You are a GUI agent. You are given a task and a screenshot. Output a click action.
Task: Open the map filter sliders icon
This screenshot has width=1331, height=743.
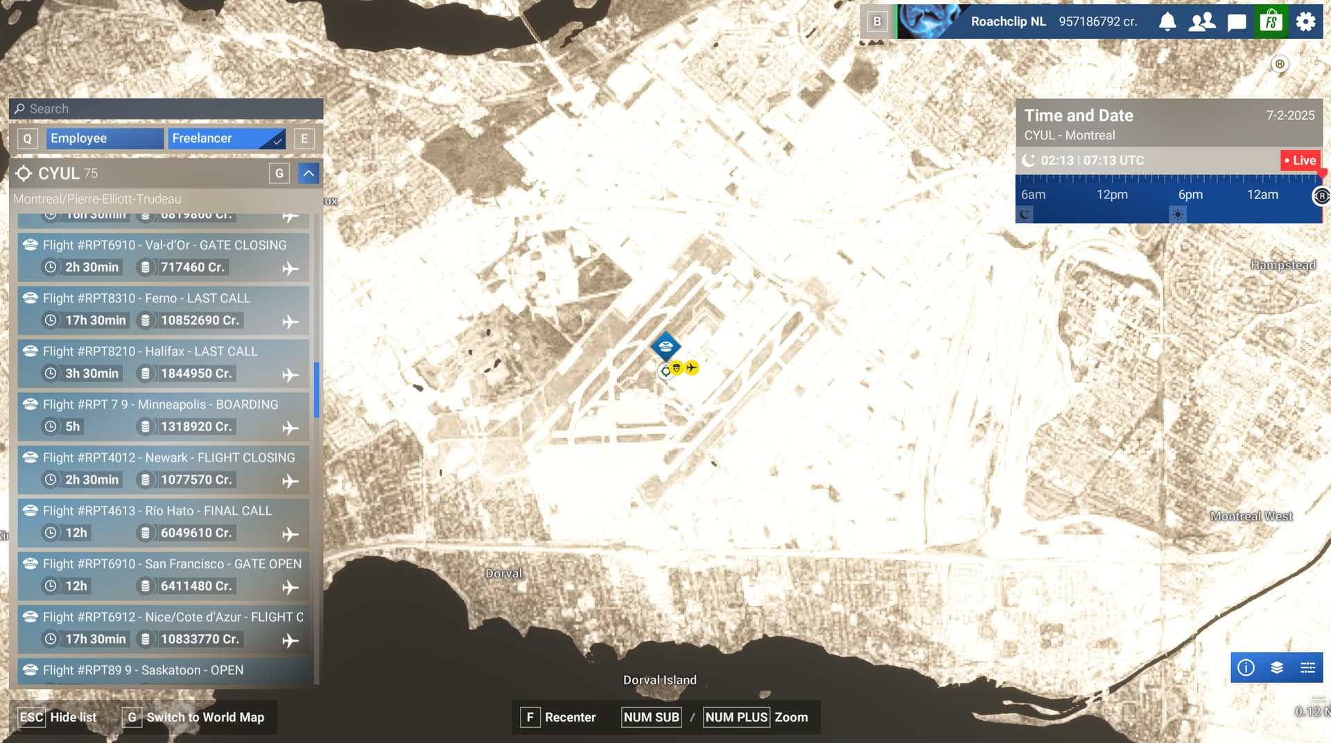coord(1307,667)
